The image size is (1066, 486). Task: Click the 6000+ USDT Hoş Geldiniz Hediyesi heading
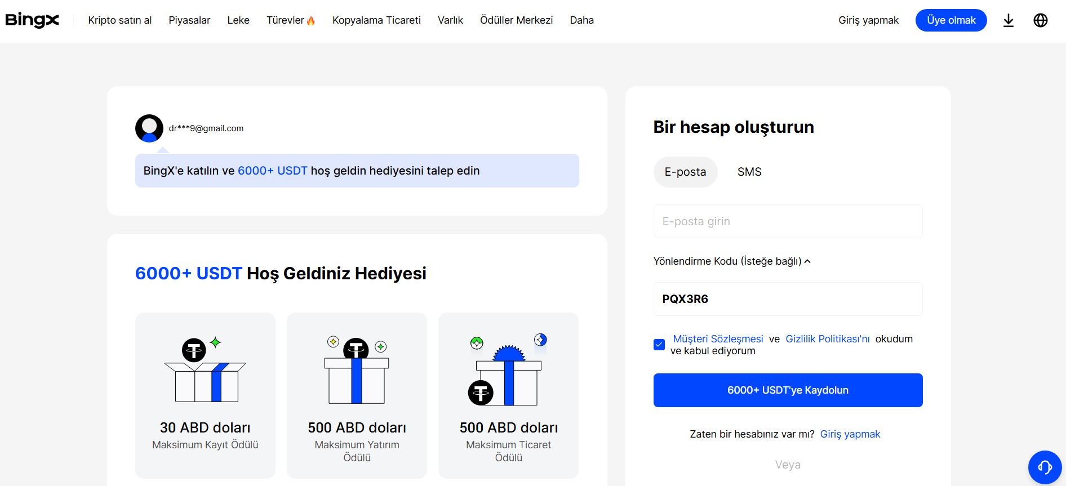coord(281,273)
